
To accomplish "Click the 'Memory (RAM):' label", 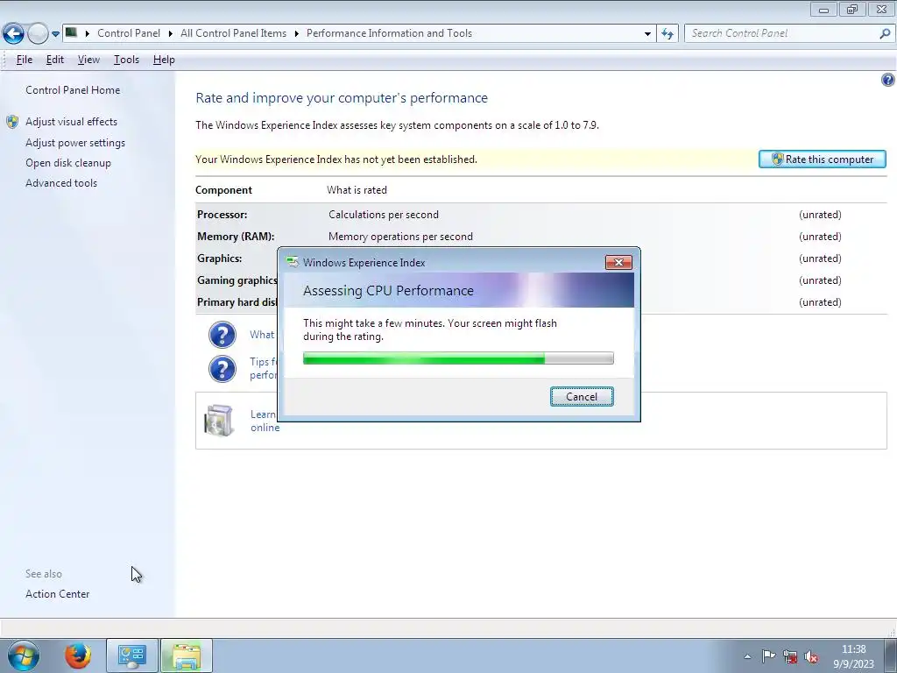I will (x=236, y=237).
